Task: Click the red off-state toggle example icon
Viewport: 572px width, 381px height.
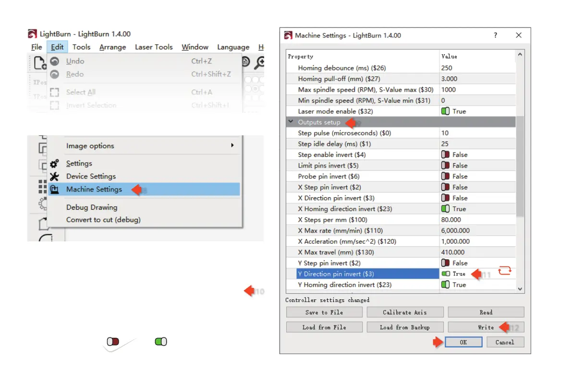Action: pyautogui.click(x=113, y=342)
